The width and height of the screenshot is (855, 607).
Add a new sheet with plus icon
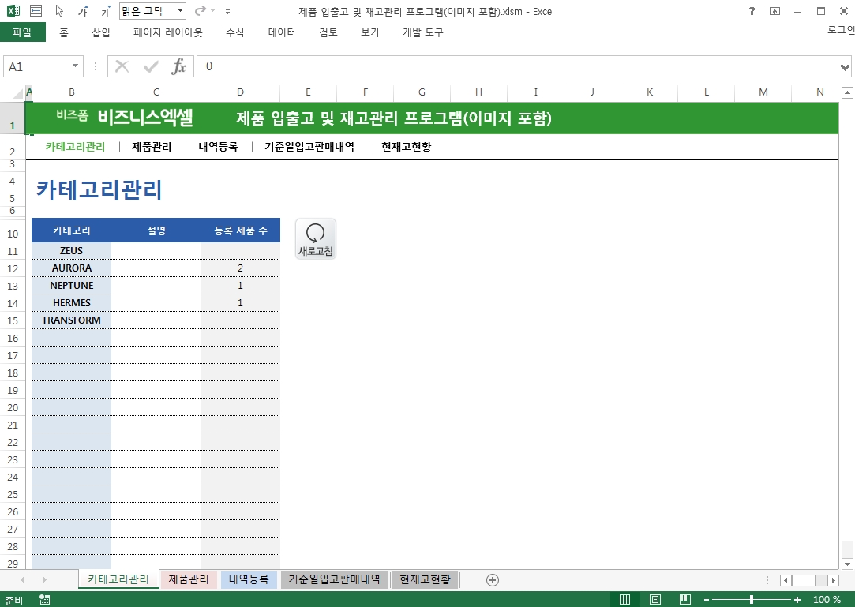coord(493,580)
